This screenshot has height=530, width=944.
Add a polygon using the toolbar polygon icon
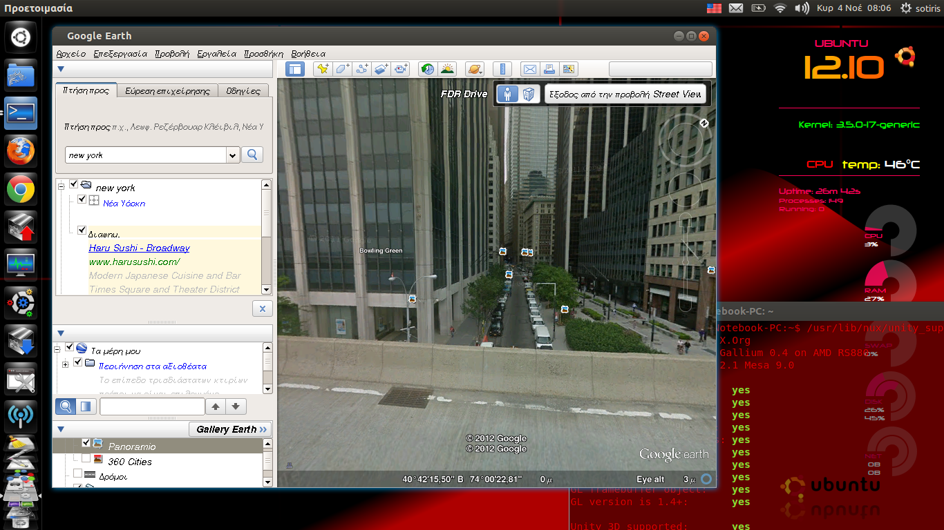pos(342,69)
